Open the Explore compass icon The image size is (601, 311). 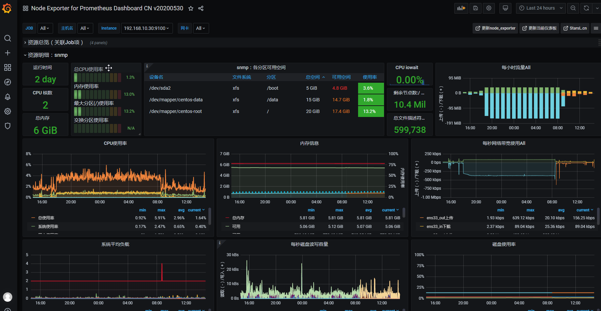(x=8, y=82)
